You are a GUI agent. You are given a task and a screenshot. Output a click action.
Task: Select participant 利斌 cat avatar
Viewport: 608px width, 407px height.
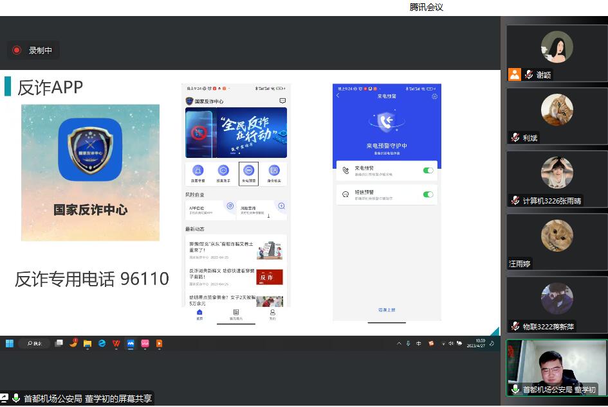(557, 110)
